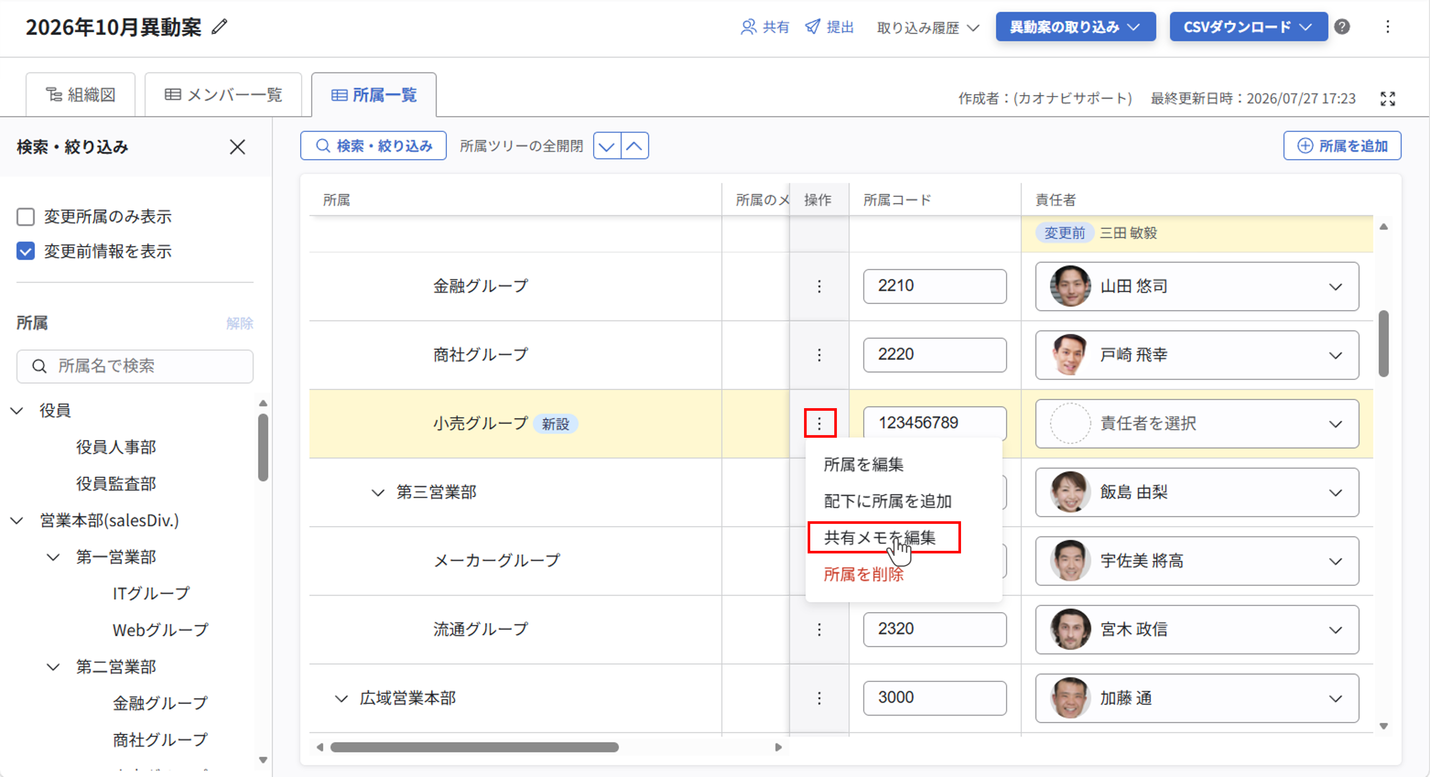This screenshot has width=1430, height=777.
Task: Click the empty avatar placeholder for 責任者を選択
Action: point(1070,423)
